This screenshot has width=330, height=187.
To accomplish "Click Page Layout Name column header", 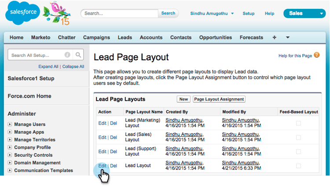I will pos(144,112).
